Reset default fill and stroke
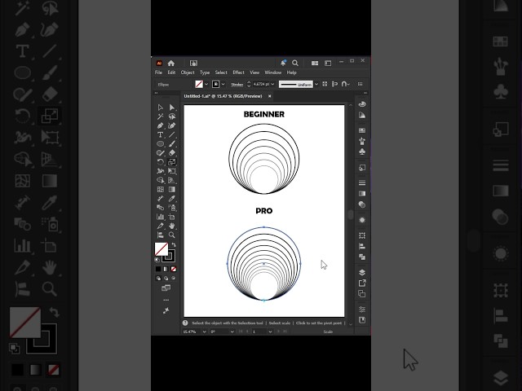This screenshot has height=391, width=522. (157, 260)
